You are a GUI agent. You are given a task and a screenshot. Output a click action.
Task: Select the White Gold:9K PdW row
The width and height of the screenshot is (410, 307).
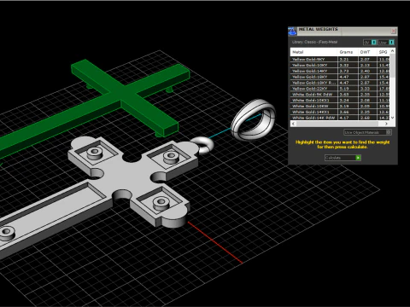coord(340,95)
